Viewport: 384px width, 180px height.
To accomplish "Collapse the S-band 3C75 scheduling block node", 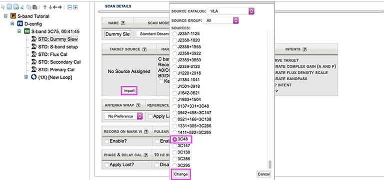I will [19, 31].
